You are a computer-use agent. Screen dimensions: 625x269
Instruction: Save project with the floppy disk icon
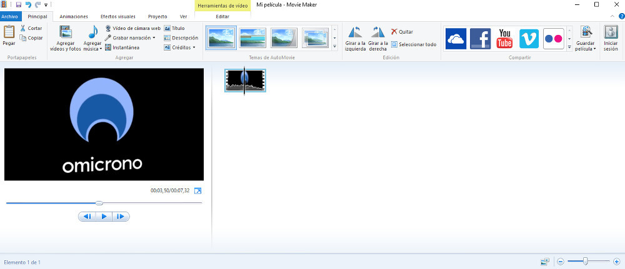18,4
